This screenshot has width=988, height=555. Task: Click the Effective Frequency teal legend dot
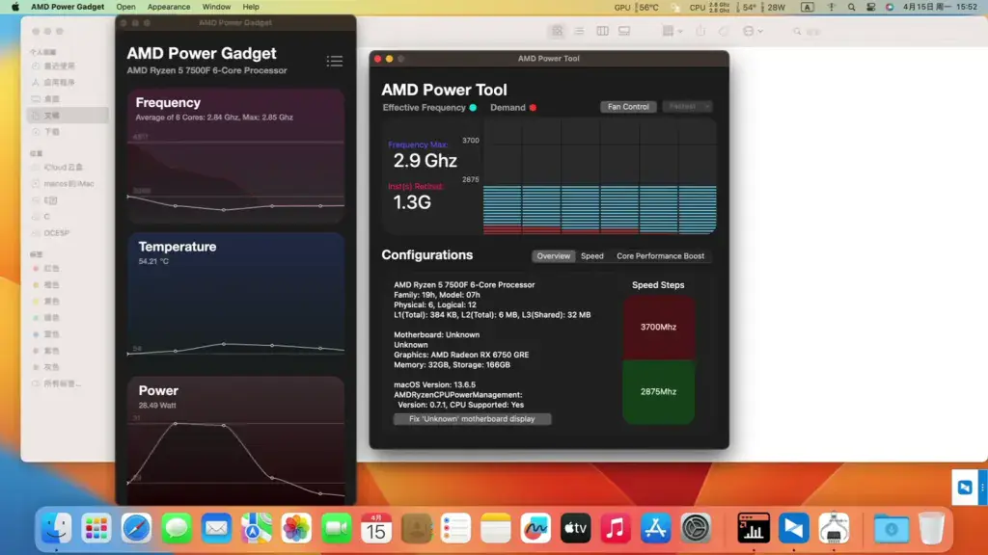(x=473, y=108)
